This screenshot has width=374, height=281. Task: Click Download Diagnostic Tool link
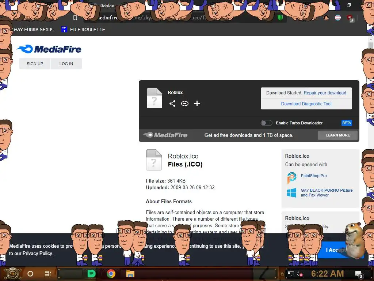point(306,104)
